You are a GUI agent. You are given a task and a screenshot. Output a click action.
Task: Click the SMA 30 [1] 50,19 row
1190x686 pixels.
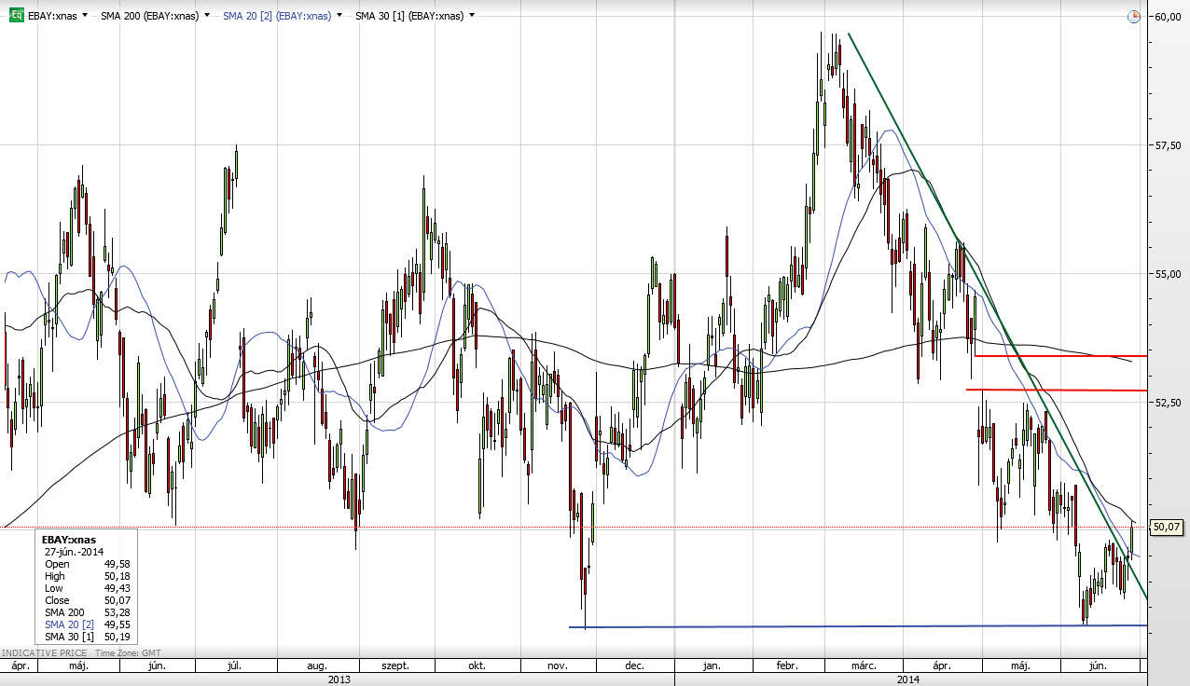(x=88, y=637)
